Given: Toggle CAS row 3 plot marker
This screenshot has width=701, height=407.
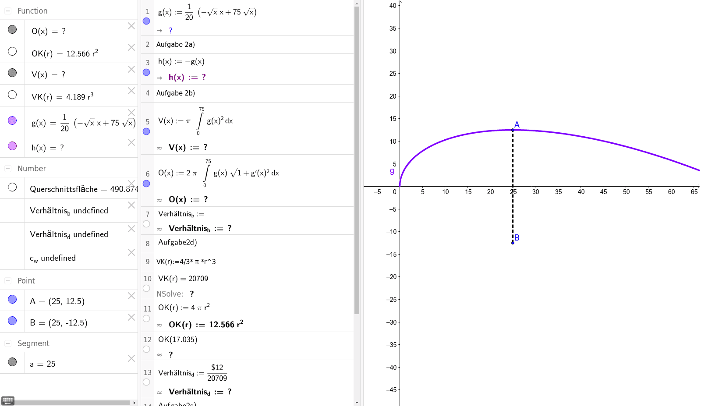Looking at the screenshot, I should pos(146,72).
